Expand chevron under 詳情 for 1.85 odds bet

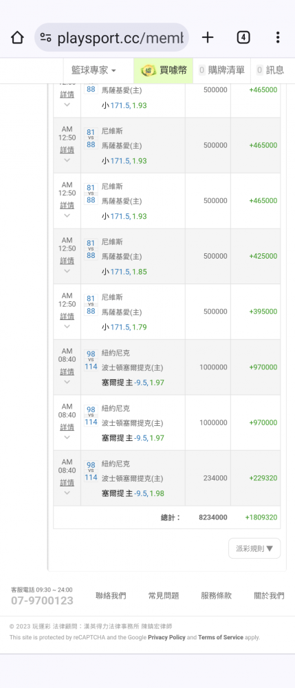(67, 270)
